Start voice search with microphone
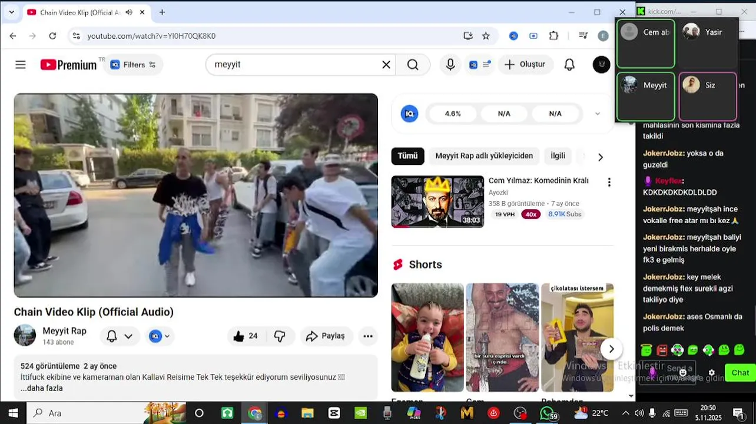 point(450,65)
